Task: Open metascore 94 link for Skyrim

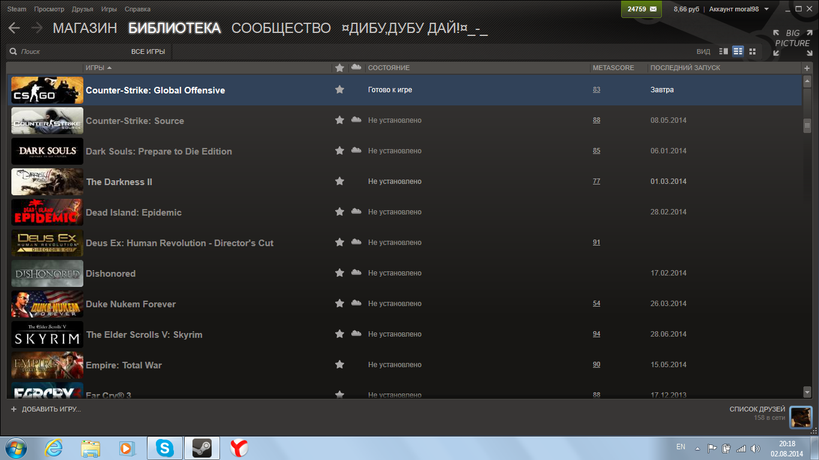Action: pos(597,334)
